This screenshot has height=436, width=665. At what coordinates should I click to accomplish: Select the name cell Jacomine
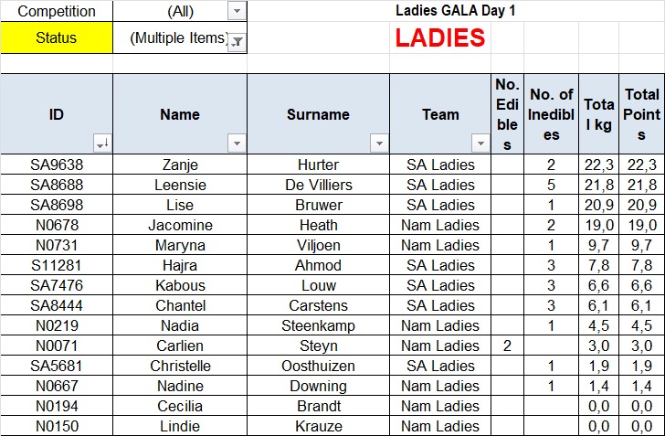[x=180, y=225]
